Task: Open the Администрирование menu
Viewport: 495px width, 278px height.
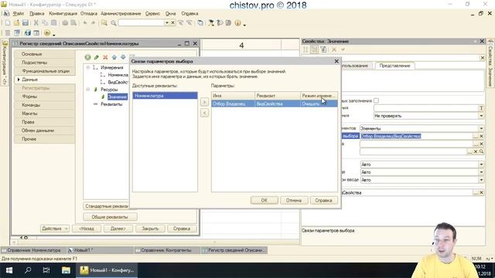Action: 121,14
